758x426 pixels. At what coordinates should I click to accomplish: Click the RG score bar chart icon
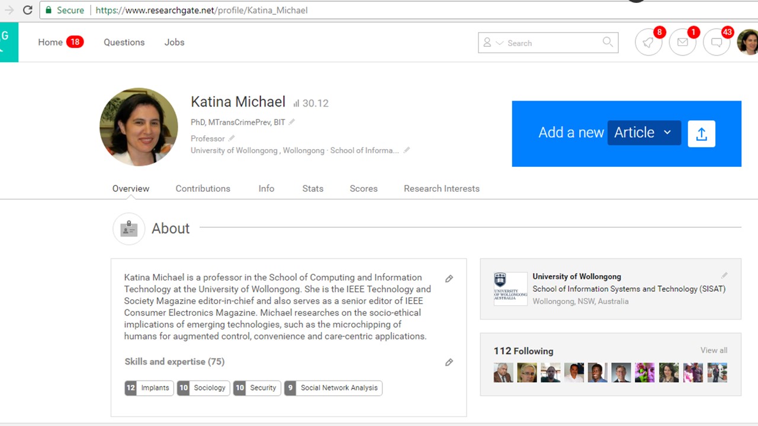click(x=296, y=104)
